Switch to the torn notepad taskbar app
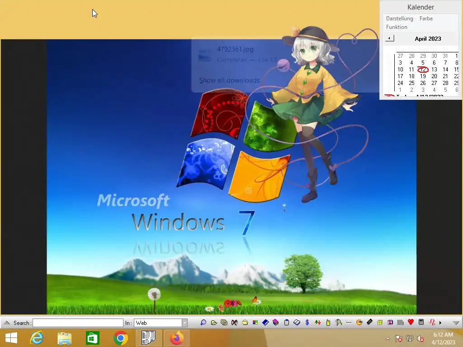Image resolution: width=463 pixels, height=347 pixels. pyautogui.click(x=148, y=338)
